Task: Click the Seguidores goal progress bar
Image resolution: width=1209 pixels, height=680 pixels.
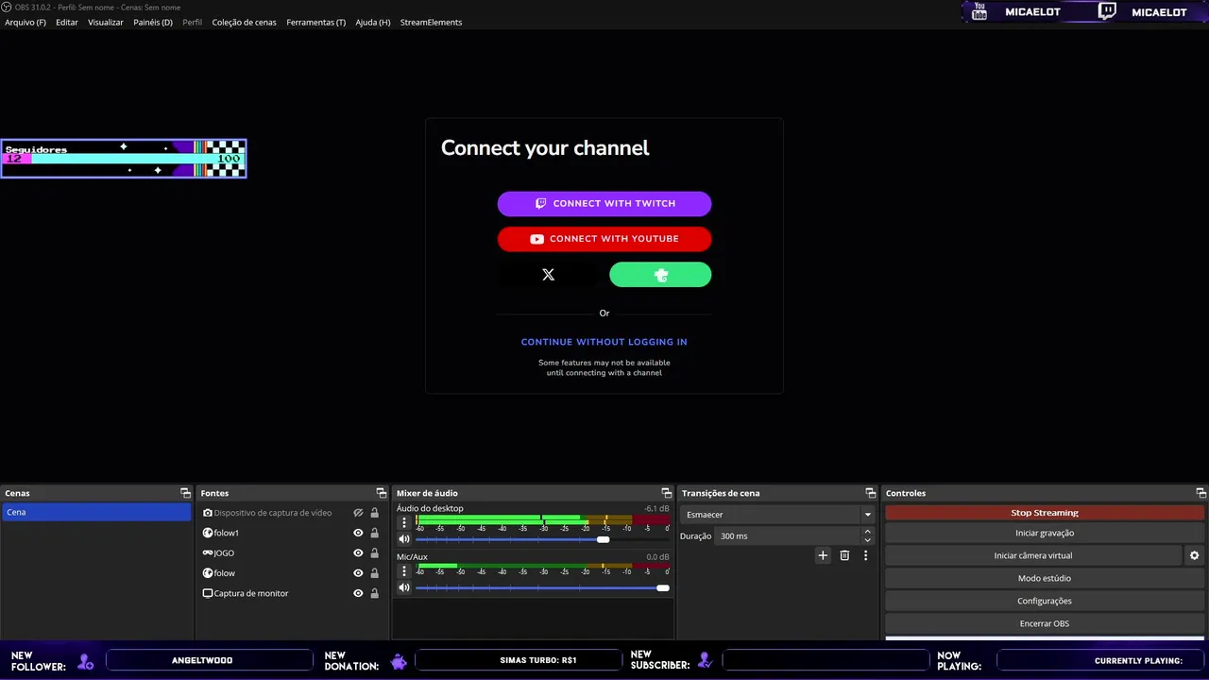Action: pyautogui.click(x=124, y=159)
